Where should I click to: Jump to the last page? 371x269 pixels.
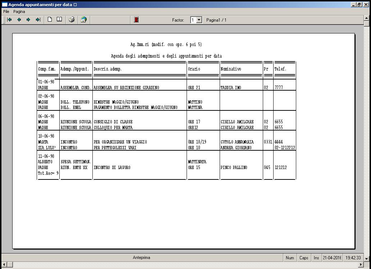click(x=38, y=20)
